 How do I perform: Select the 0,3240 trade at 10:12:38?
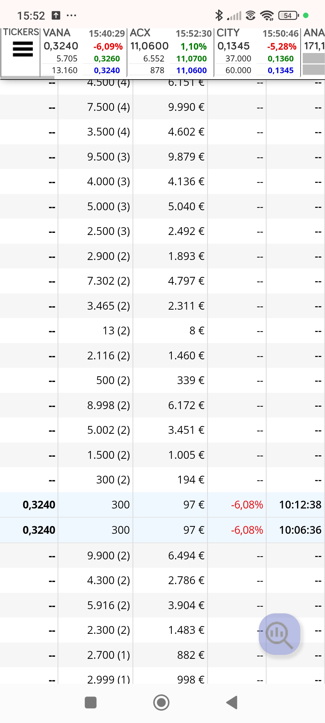(x=162, y=505)
